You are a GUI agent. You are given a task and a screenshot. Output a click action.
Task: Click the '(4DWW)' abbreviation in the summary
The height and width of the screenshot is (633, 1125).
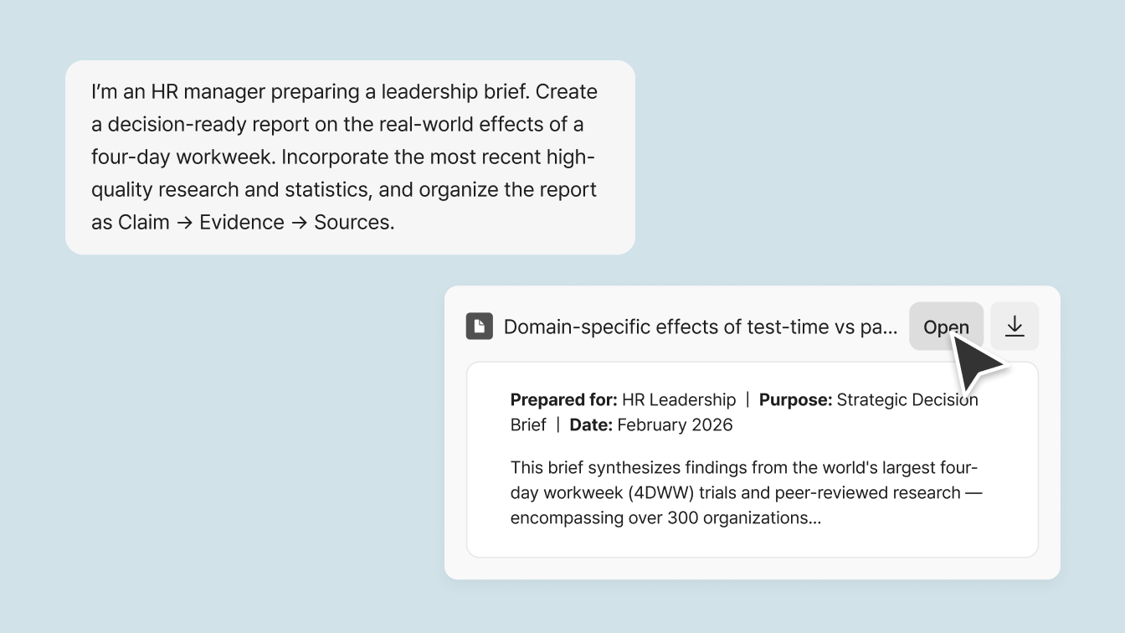click(660, 492)
